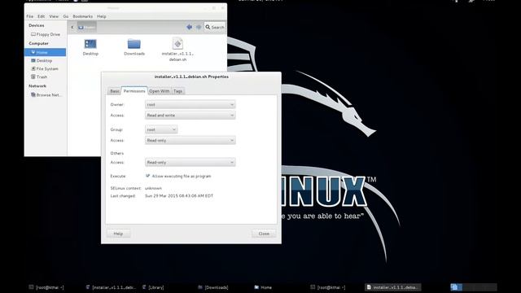Viewport: 521px width, 293px height.
Task: Switch to the Permissions tab
Action: coord(134,90)
